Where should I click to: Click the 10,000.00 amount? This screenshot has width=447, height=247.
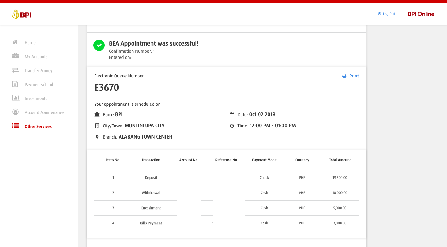pos(340,193)
